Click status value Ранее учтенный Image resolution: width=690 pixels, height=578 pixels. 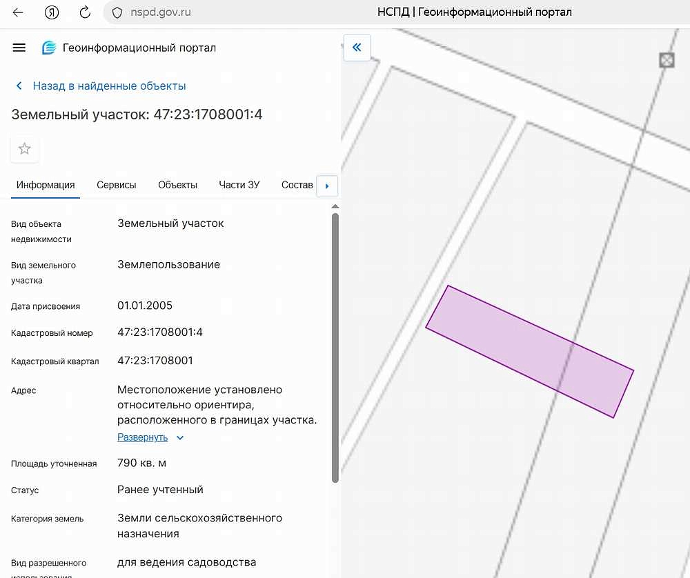(x=160, y=490)
